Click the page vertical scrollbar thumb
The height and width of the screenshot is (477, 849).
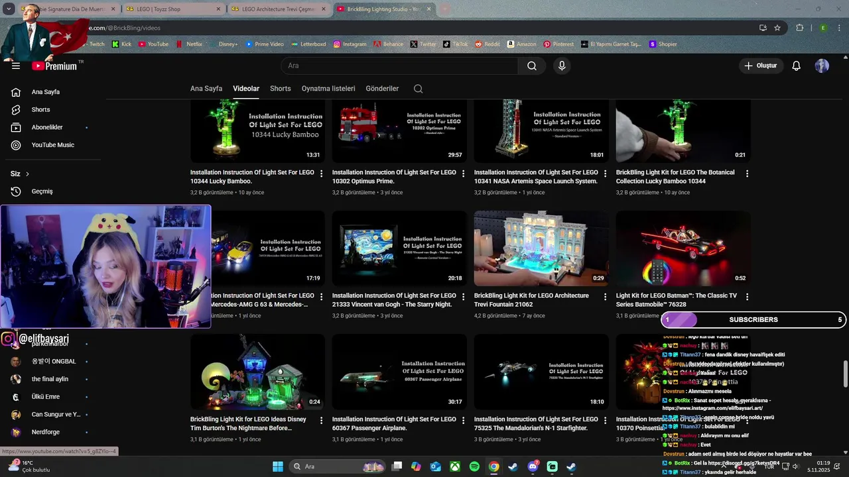tap(845, 374)
